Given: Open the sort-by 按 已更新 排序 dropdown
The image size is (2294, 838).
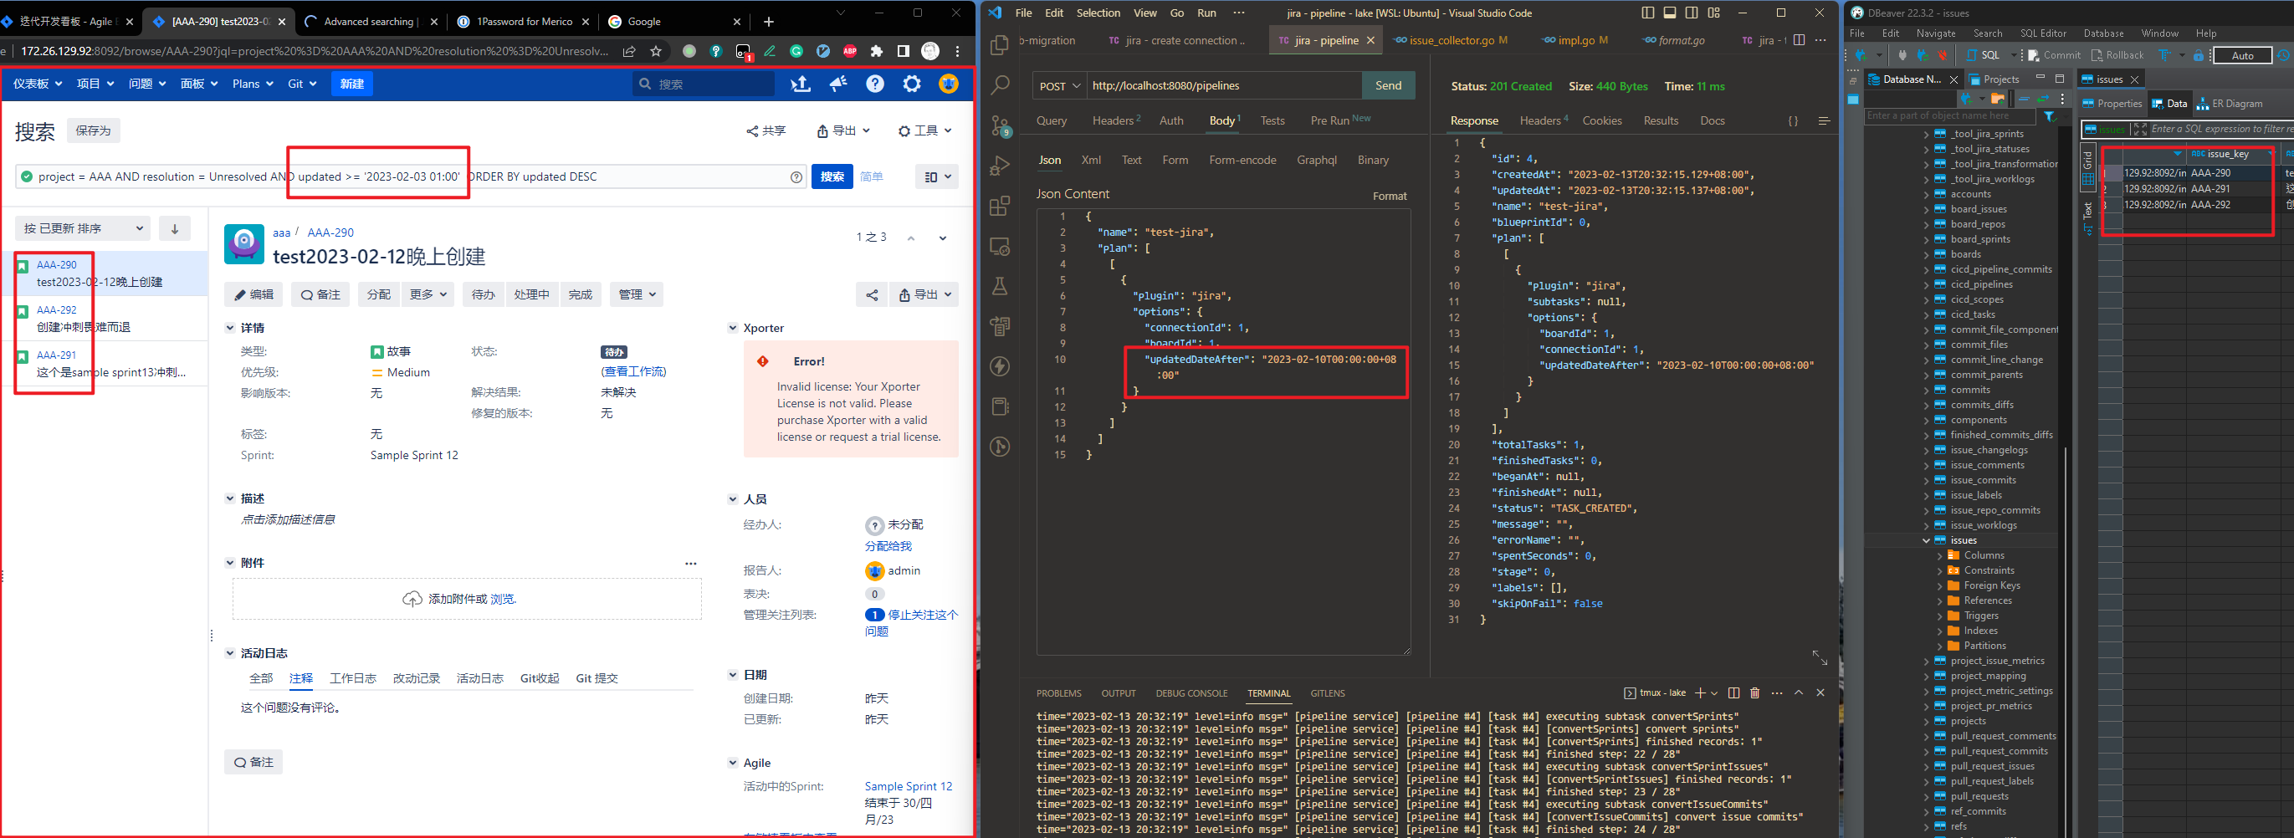Looking at the screenshot, I should (x=83, y=229).
